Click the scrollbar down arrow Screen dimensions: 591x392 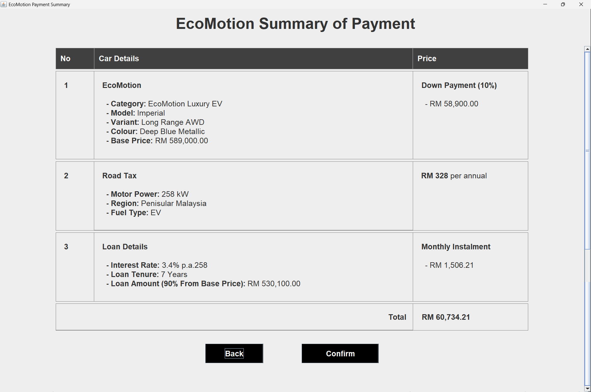[587, 388]
